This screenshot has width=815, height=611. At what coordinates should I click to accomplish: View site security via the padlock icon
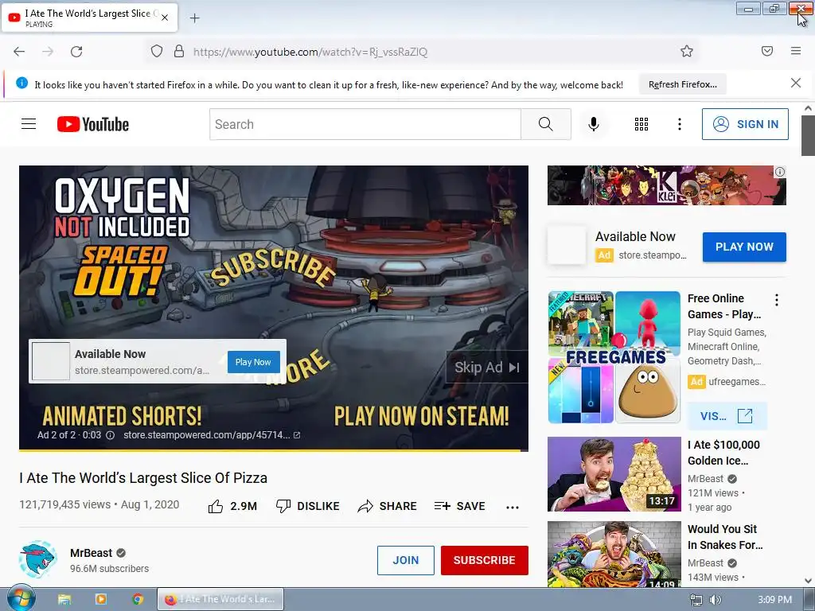point(179,52)
